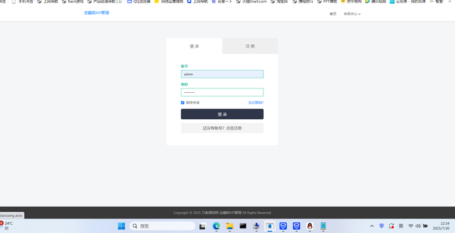Open the 百度一下 bookmark
This screenshot has height=233, width=455.
coord(222,1)
